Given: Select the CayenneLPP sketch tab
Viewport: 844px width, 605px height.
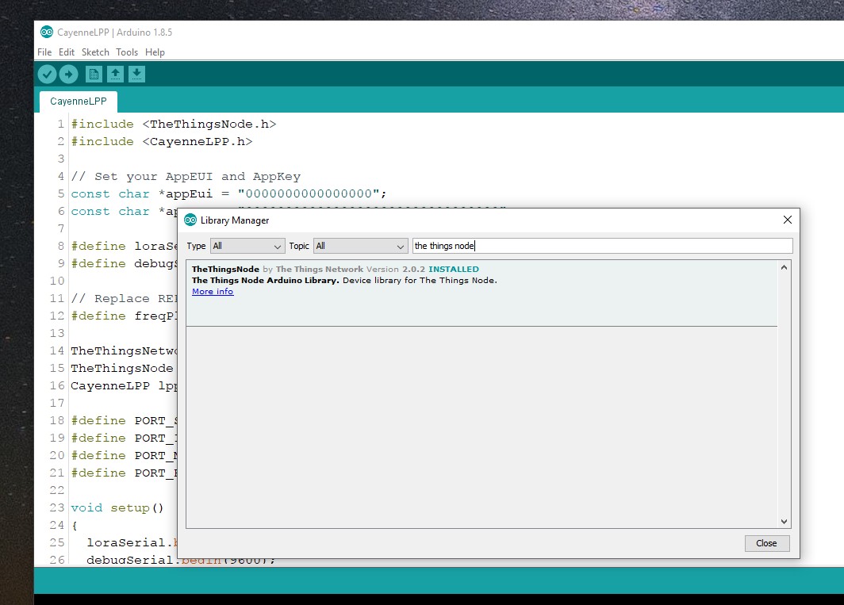Looking at the screenshot, I should coord(79,101).
